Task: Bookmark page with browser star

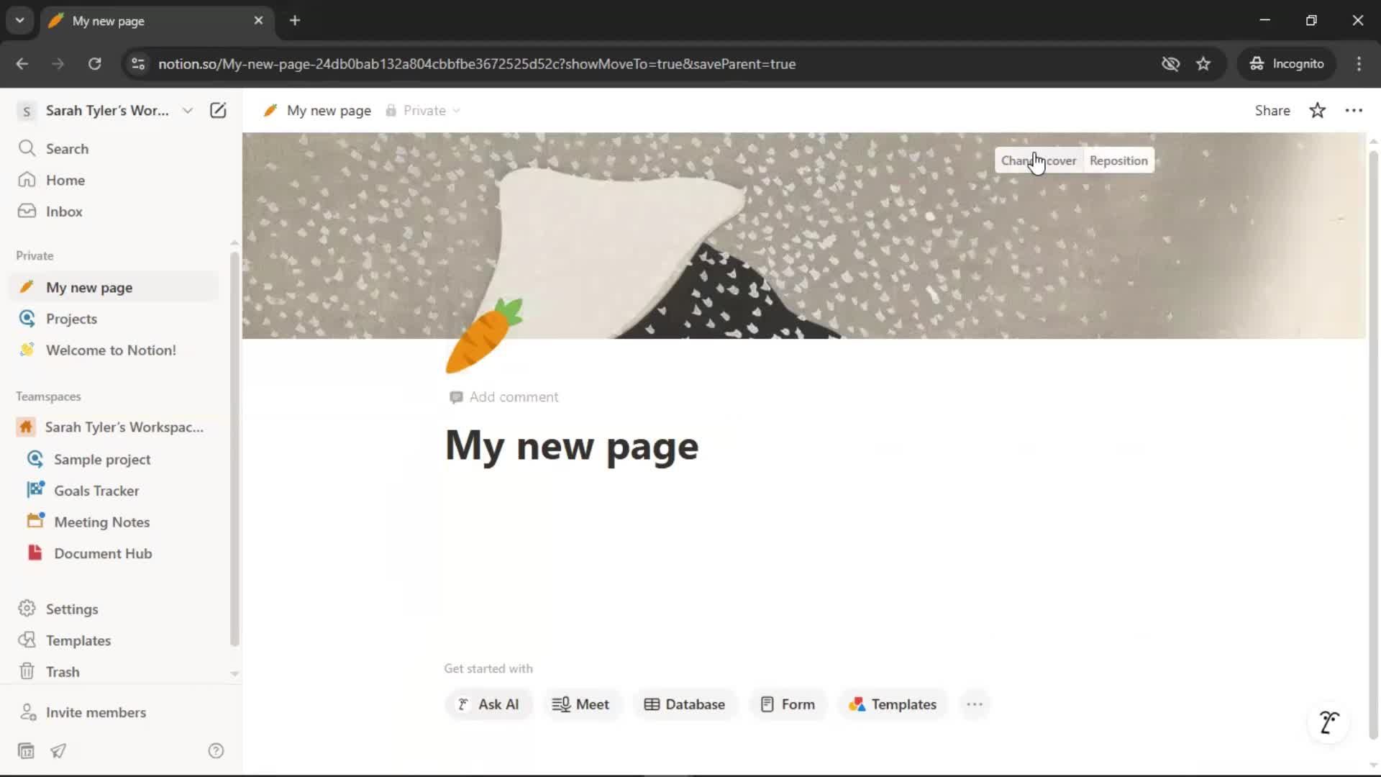Action: pos(1203,64)
